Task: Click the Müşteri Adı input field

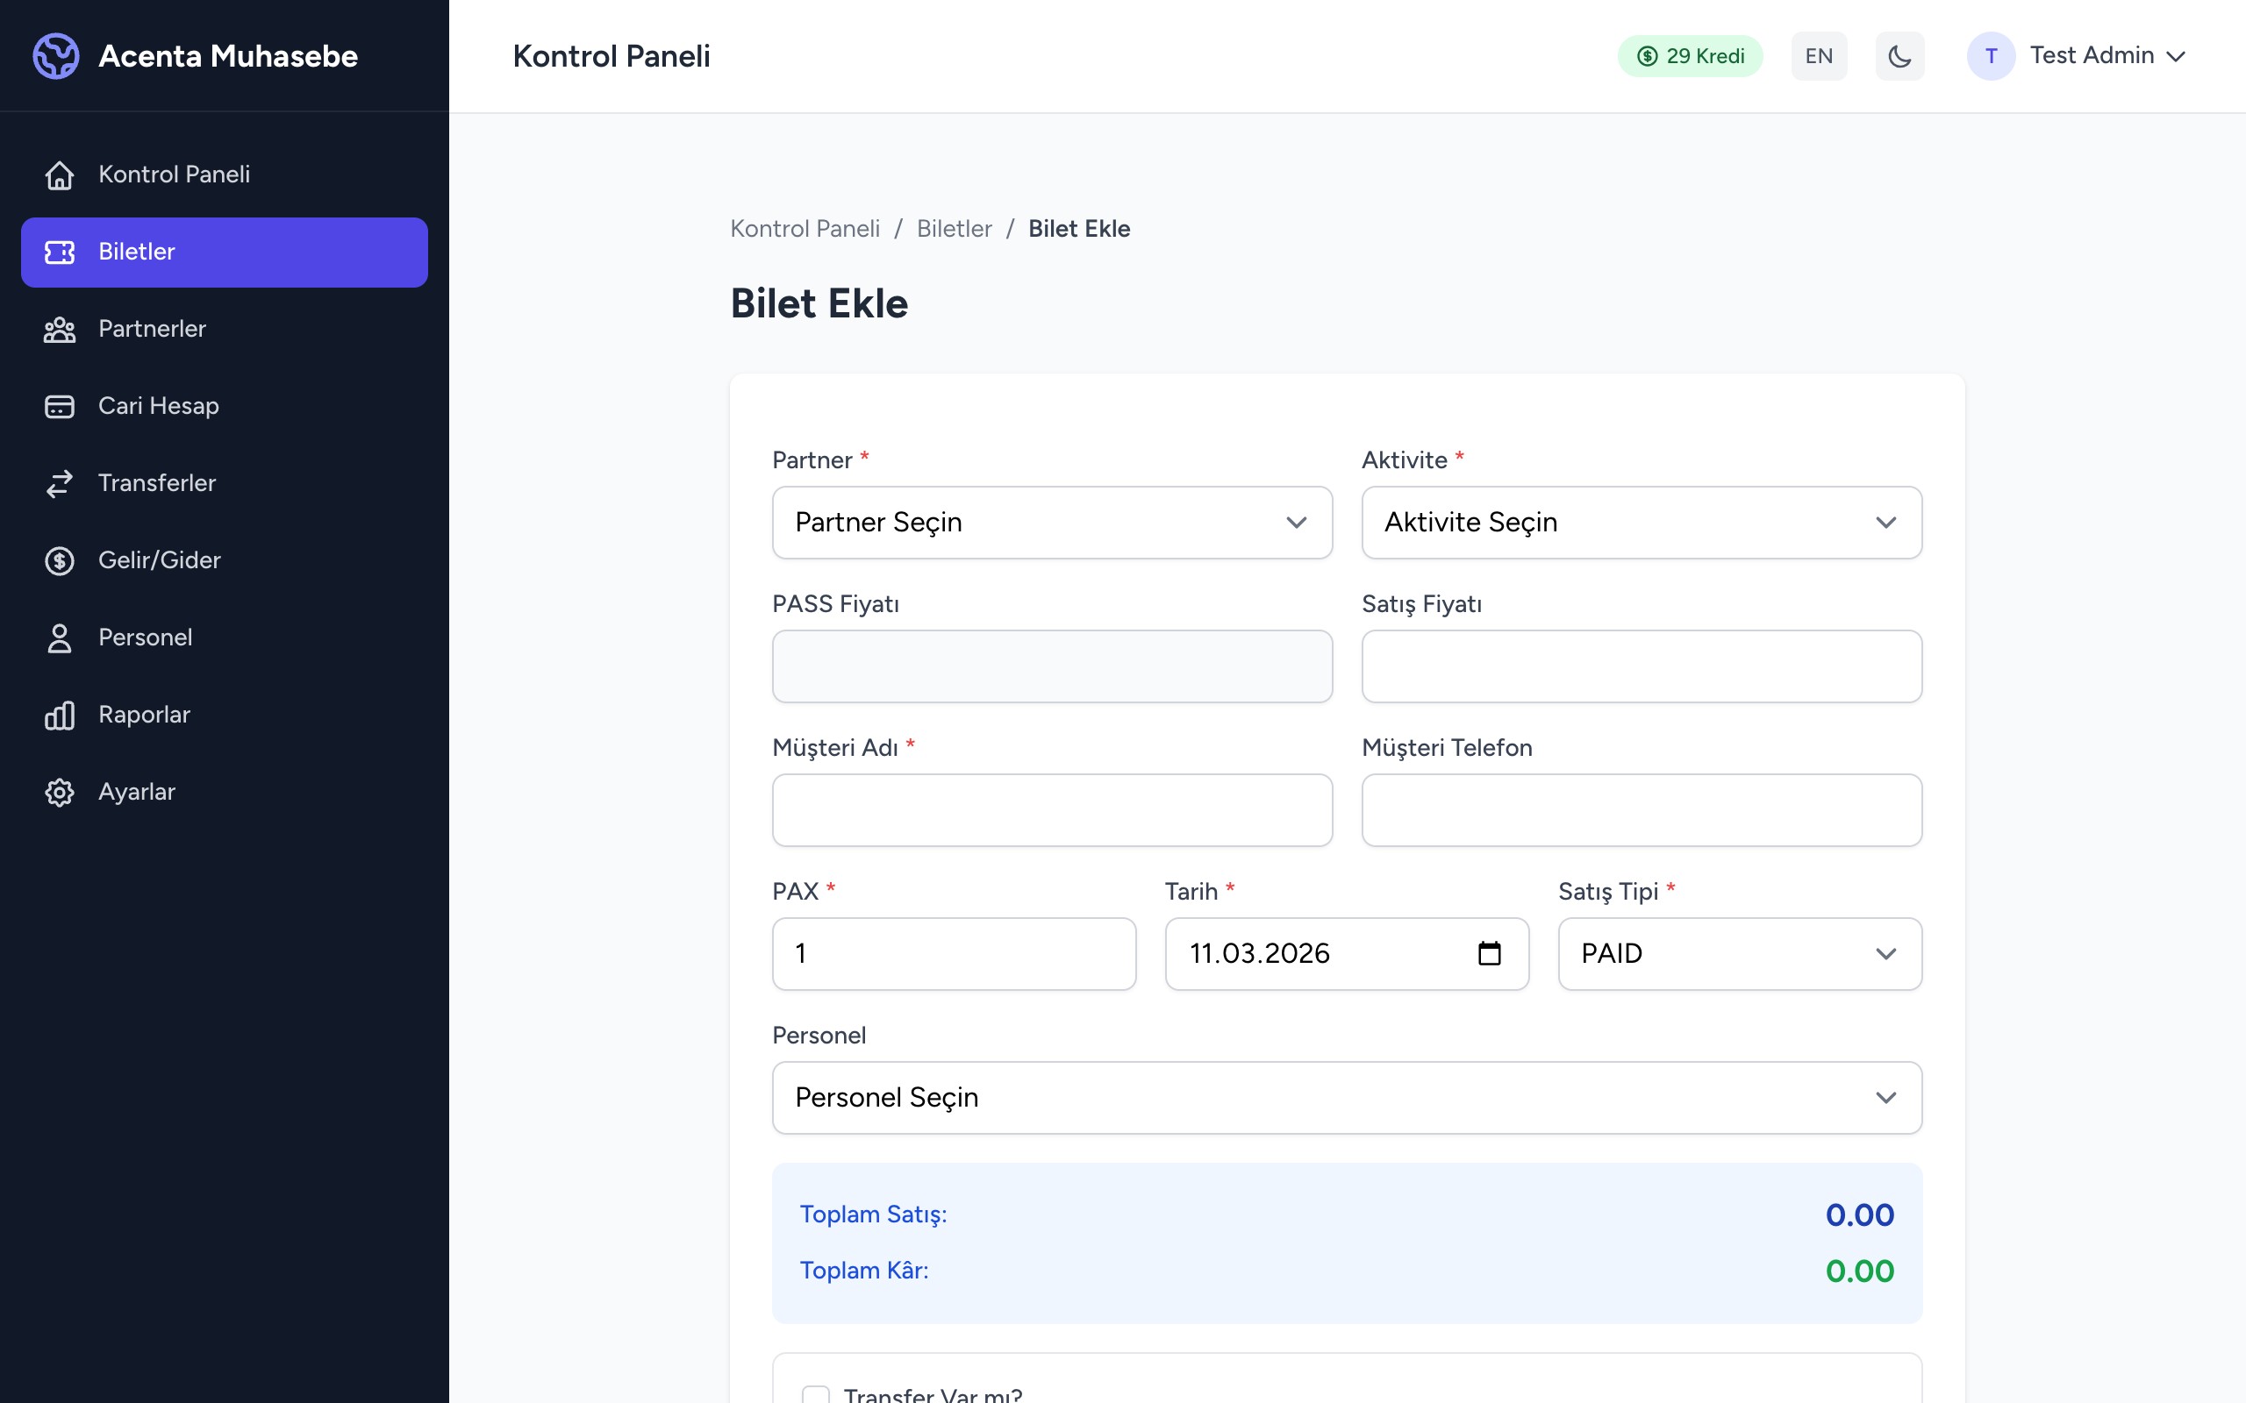Action: [1052, 810]
